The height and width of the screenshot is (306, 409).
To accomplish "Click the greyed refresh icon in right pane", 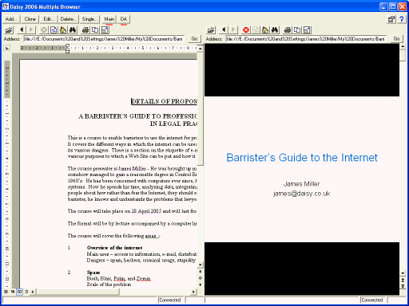I will (256, 29).
